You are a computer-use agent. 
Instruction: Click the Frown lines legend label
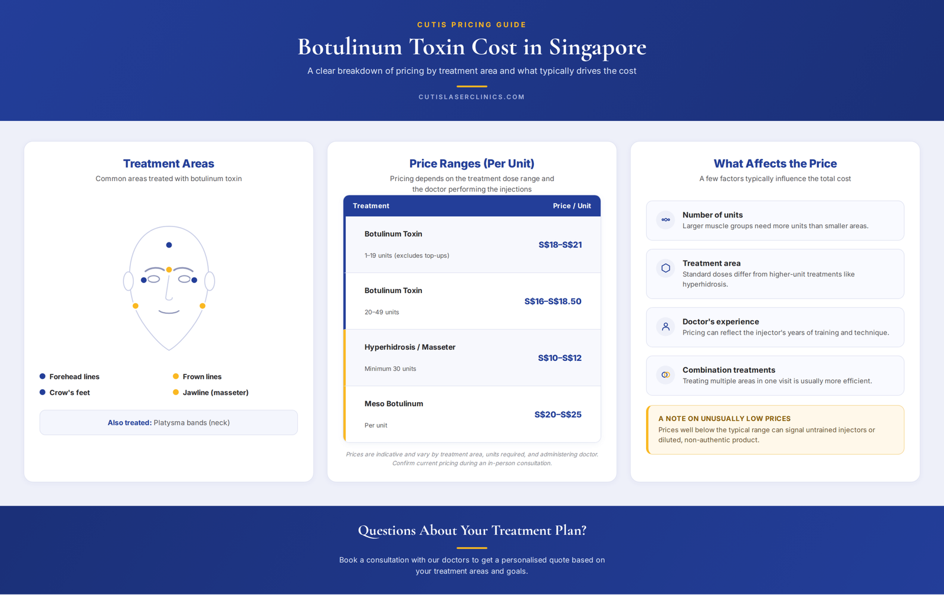coord(202,377)
